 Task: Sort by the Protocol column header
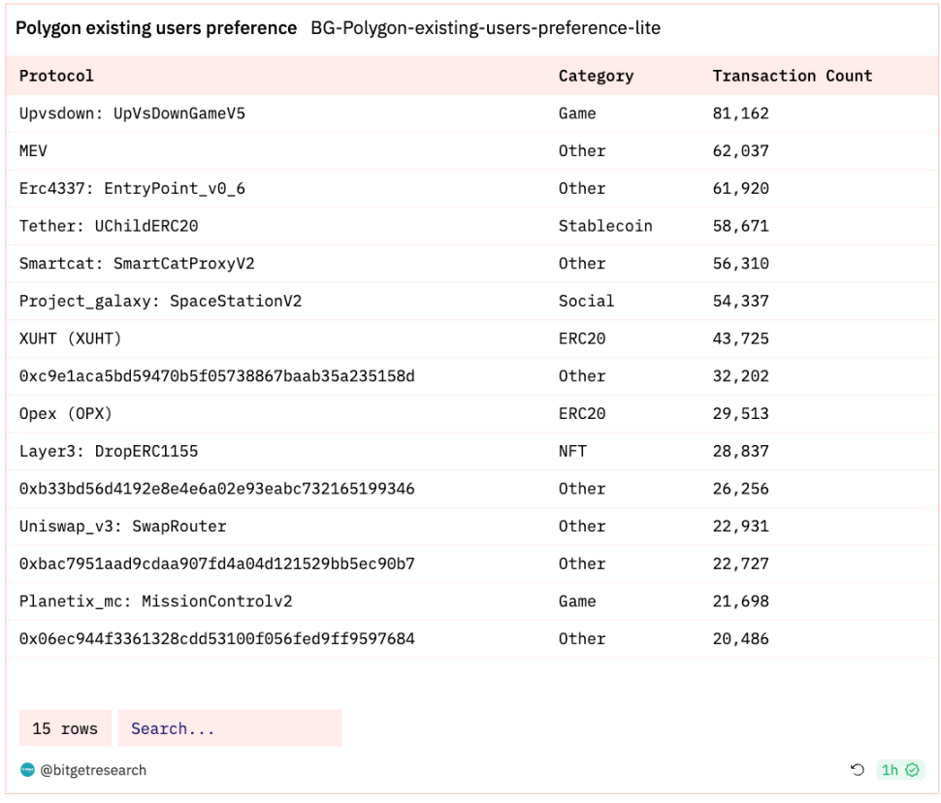[56, 76]
